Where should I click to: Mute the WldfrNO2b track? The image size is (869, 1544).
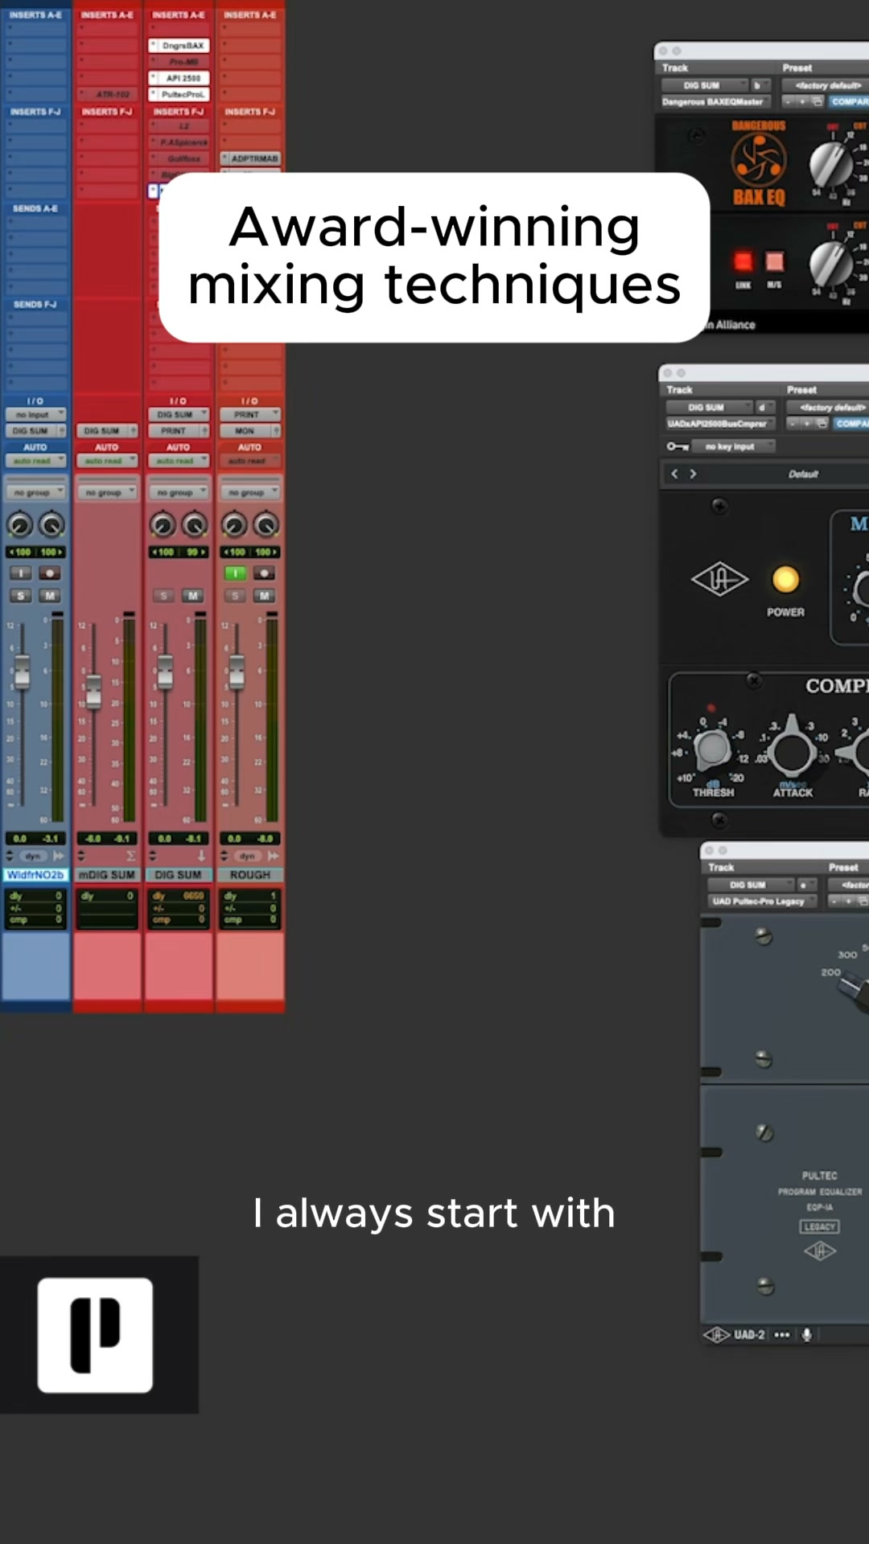tap(50, 596)
